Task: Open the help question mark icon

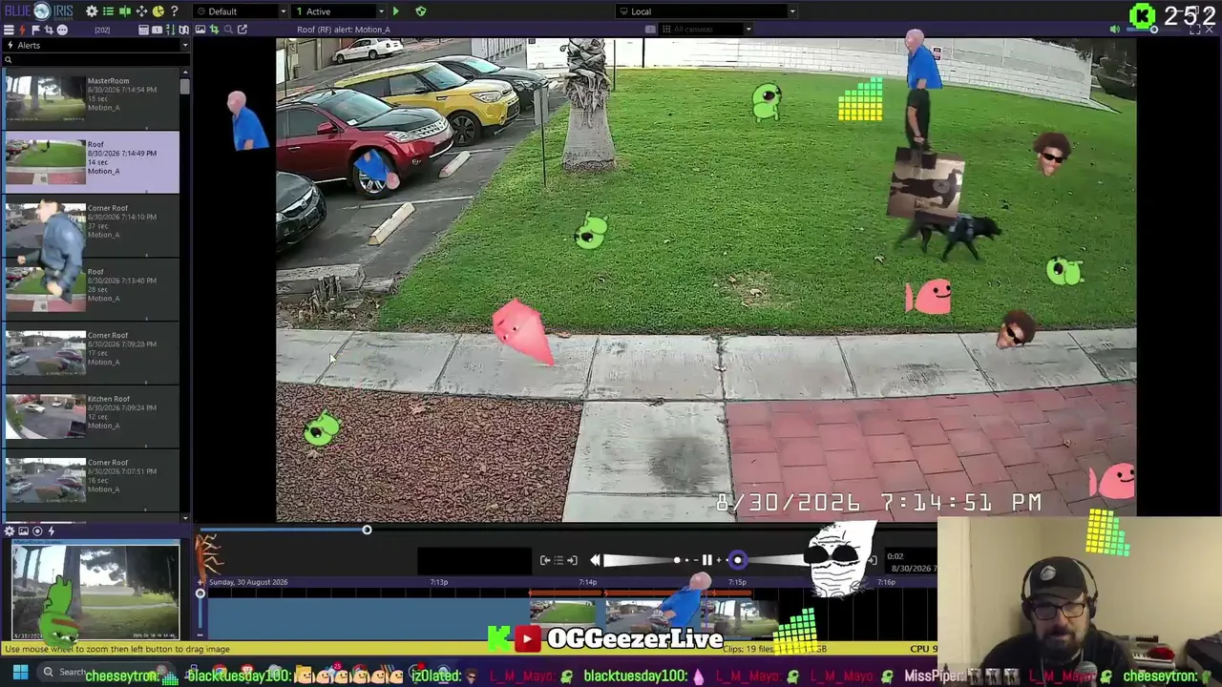Action: 174,11
